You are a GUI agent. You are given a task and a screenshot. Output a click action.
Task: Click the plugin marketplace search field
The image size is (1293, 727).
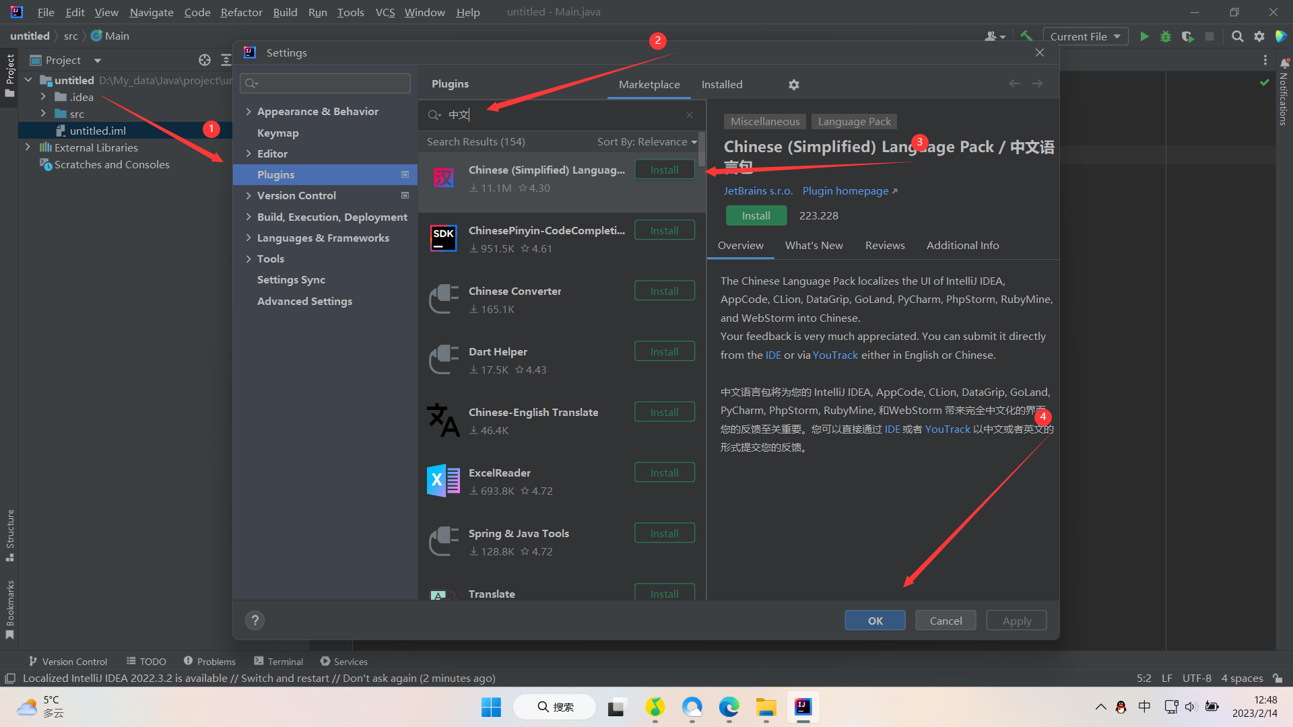point(561,115)
